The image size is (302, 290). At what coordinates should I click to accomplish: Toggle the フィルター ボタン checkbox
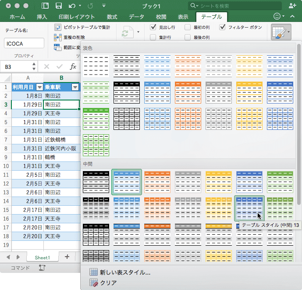point(223,27)
